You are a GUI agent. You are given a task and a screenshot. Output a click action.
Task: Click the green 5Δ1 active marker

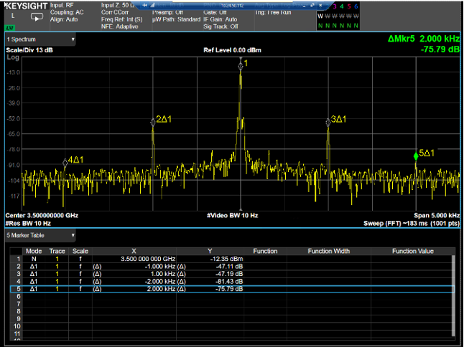(x=416, y=156)
